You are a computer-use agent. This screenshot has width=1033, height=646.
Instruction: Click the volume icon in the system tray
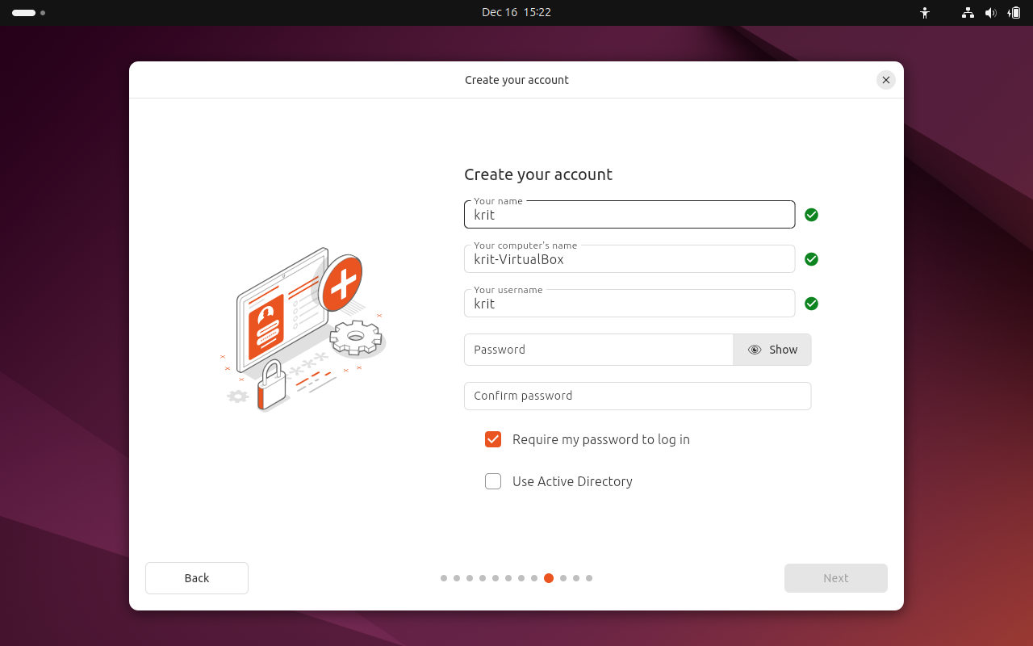(991, 13)
